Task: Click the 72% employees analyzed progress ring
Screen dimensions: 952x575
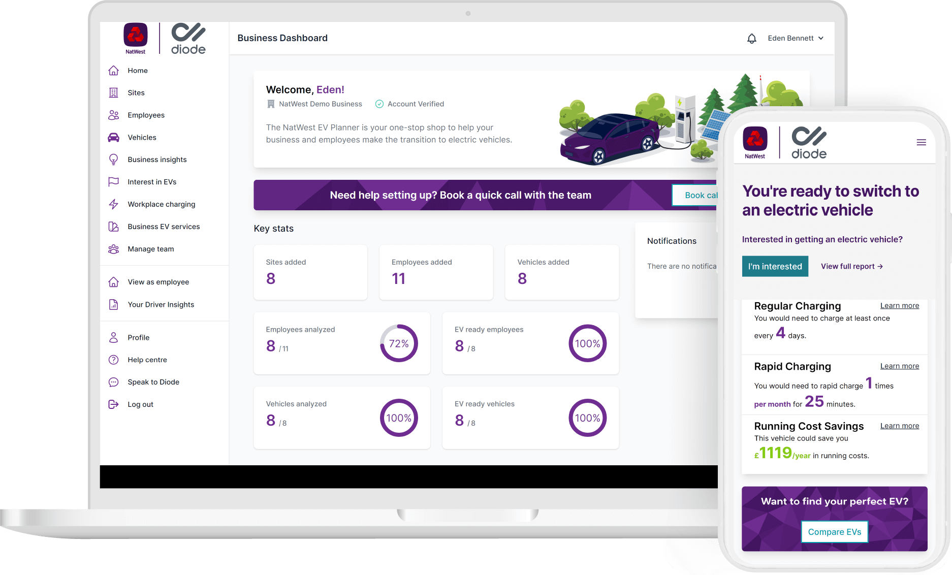Action: (399, 343)
